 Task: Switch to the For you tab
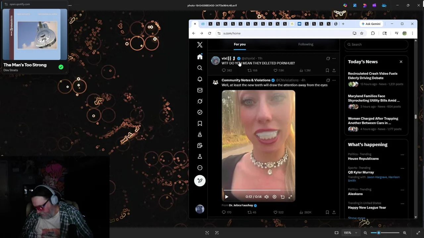coord(240,44)
